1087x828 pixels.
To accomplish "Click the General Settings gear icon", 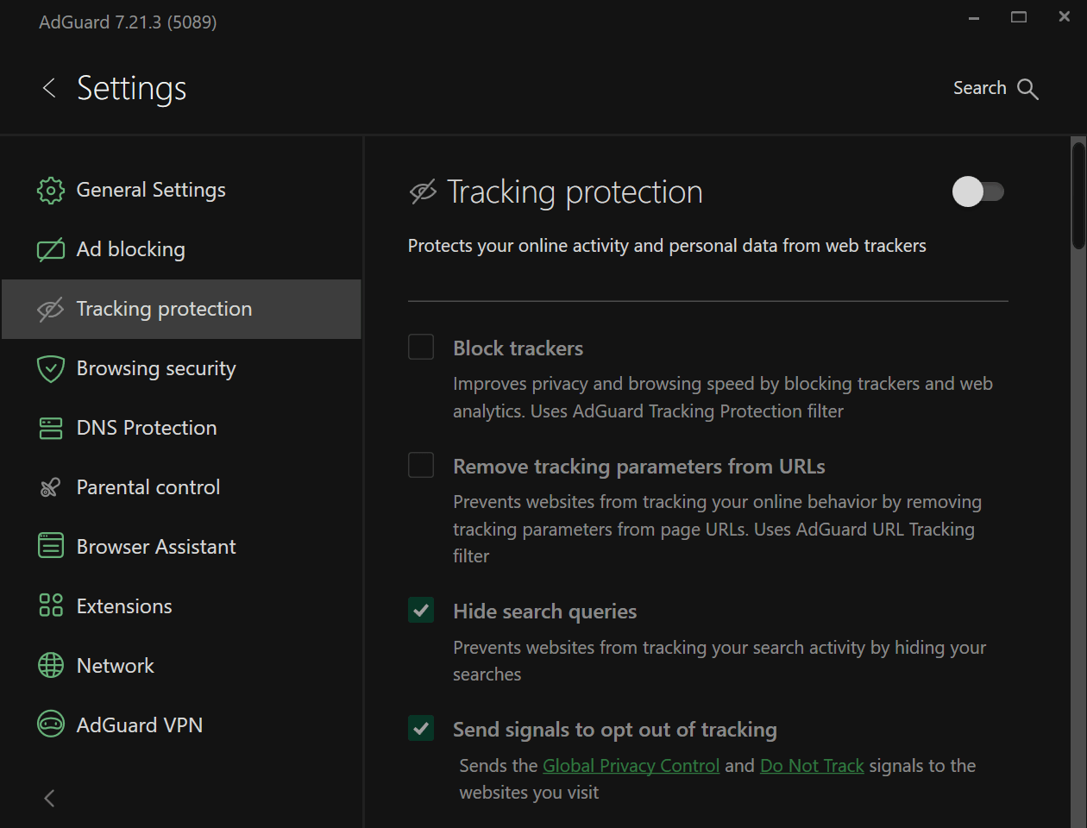I will coord(51,191).
